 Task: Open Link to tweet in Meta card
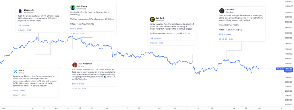(x=19, y=90)
